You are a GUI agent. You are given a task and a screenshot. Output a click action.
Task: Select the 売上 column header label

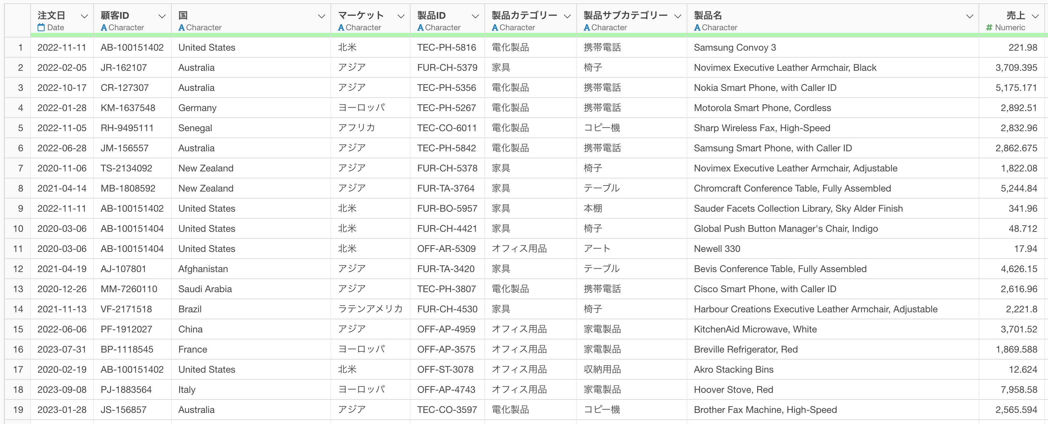coord(1016,15)
